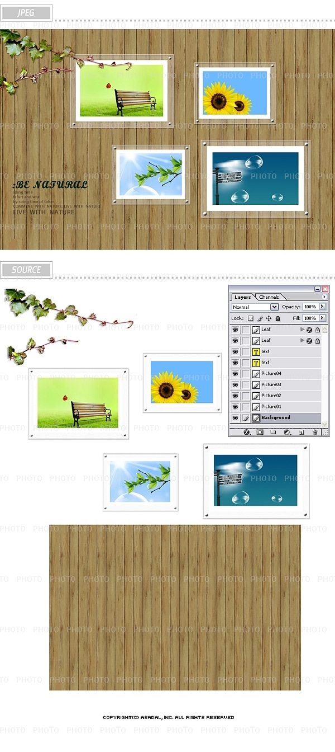This screenshot has height=752, width=335.
Task: Click Picture01 layer thumbnail icon
Action: tap(256, 407)
